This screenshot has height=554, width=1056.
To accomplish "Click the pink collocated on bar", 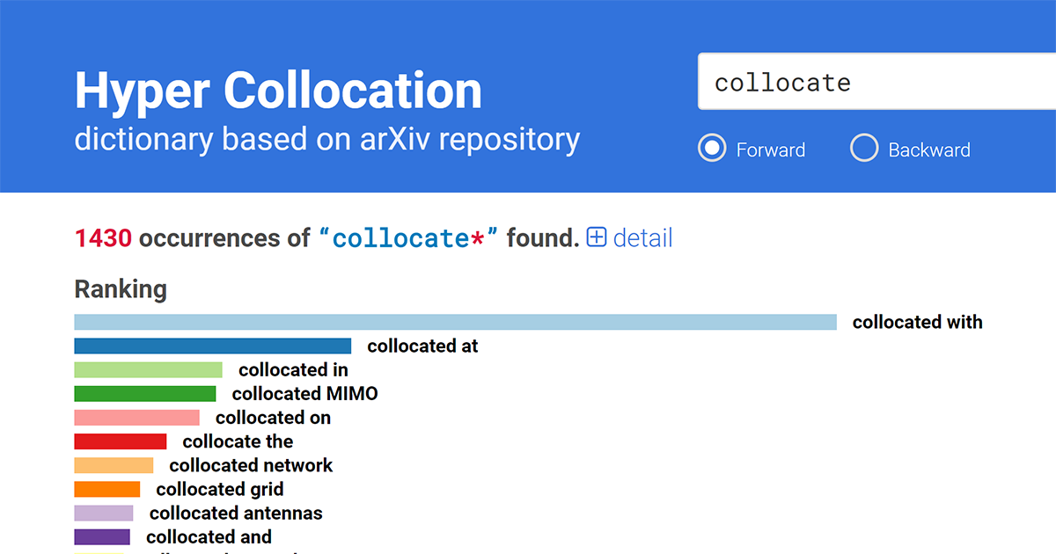I will coord(136,417).
